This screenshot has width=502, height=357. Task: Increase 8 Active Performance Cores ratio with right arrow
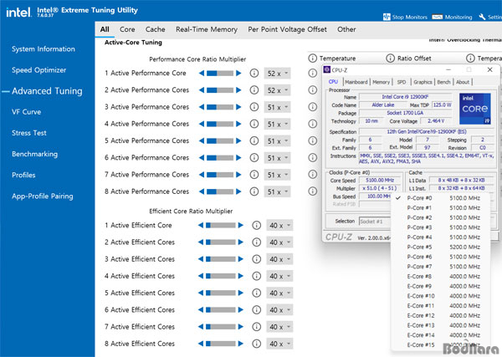[238, 191]
